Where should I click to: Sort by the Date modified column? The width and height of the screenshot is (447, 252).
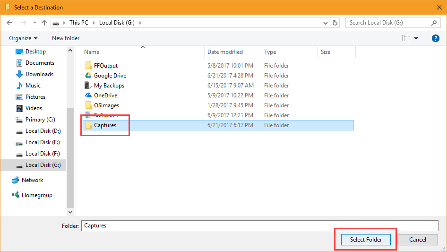pos(225,52)
